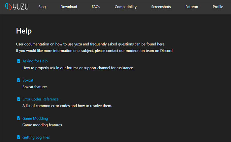This screenshot has height=142, width=231.
Task: Open the Profile page
Action: 218,7
